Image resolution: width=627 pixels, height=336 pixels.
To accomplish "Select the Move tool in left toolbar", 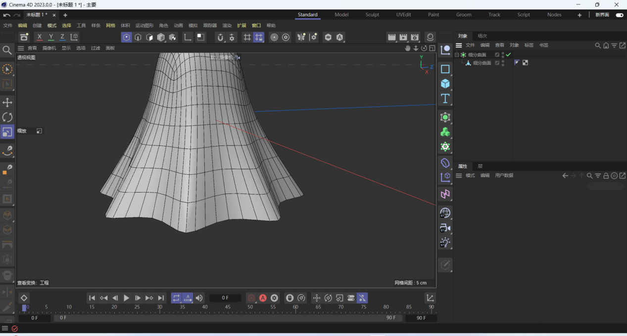I will pyautogui.click(x=7, y=102).
